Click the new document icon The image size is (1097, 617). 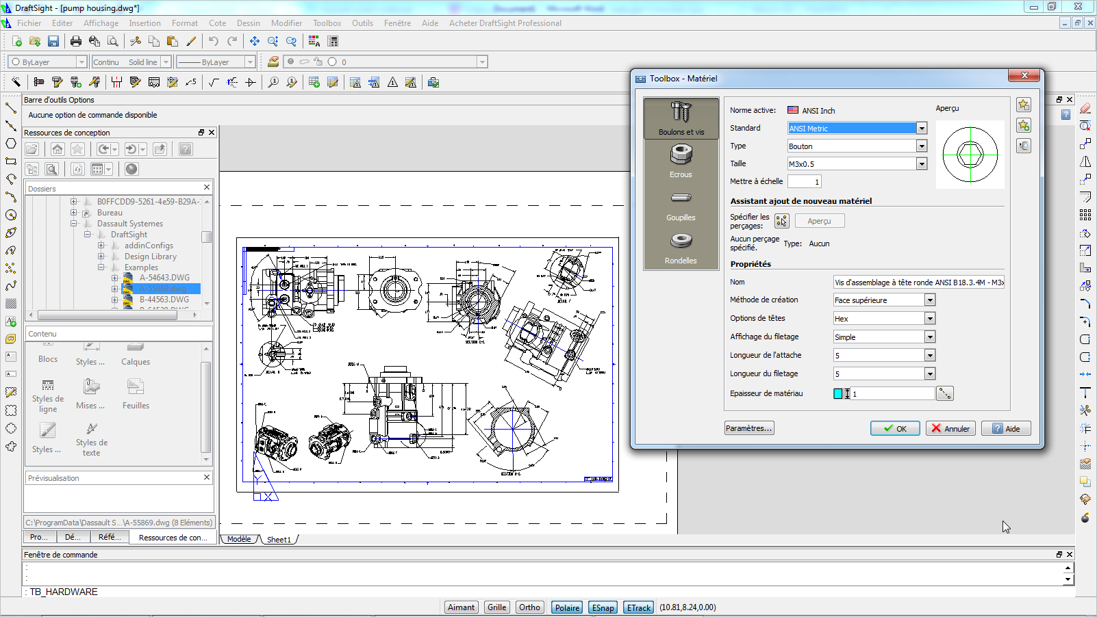click(16, 42)
